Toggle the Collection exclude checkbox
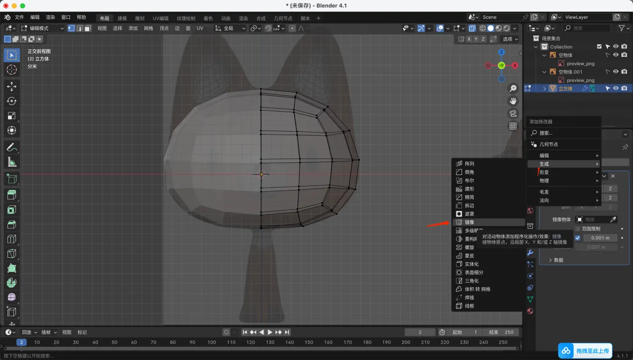Screen dimensions: 633x360 point(599,47)
